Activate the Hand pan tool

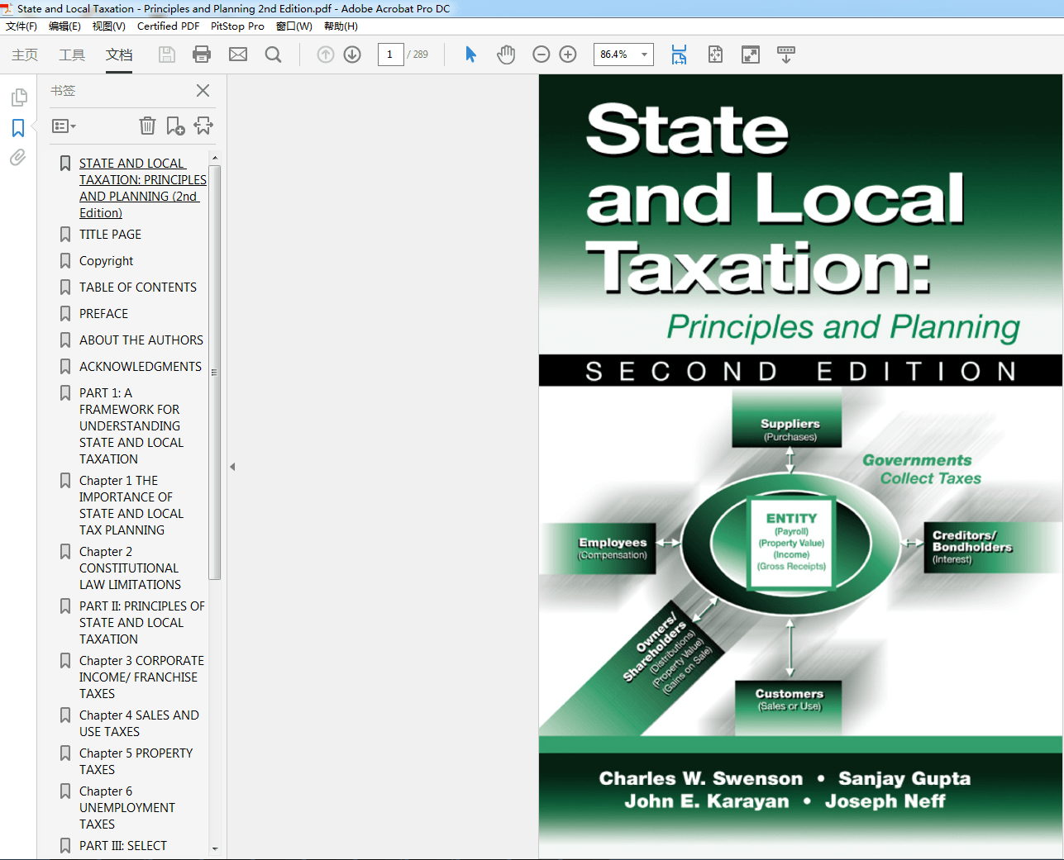(506, 55)
